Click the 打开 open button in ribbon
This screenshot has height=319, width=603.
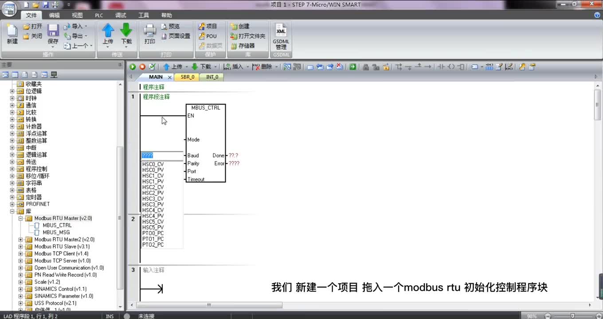[32, 27]
